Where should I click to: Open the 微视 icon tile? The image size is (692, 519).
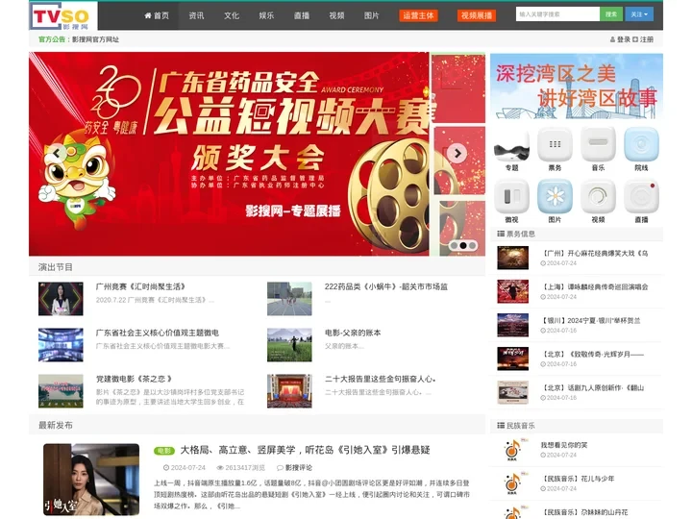click(x=511, y=196)
